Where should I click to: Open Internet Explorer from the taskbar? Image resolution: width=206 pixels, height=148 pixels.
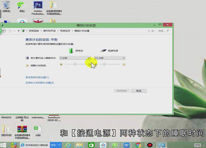(x=68, y=145)
